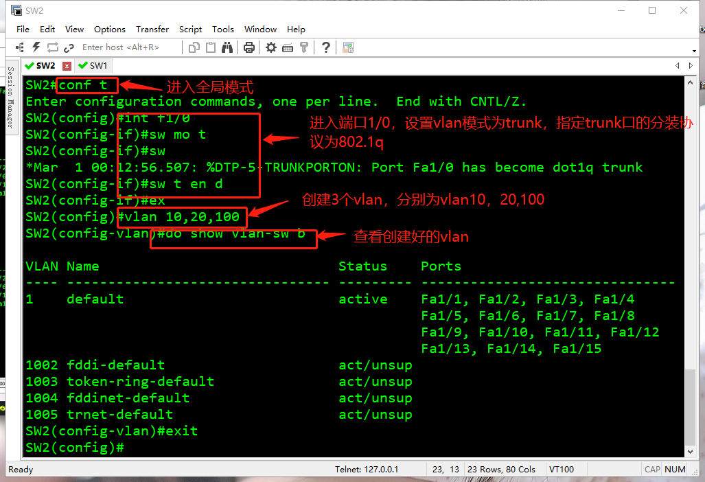Screen dimensions: 705x482
Task: Click in the Enter host field
Action: pos(130,47)
